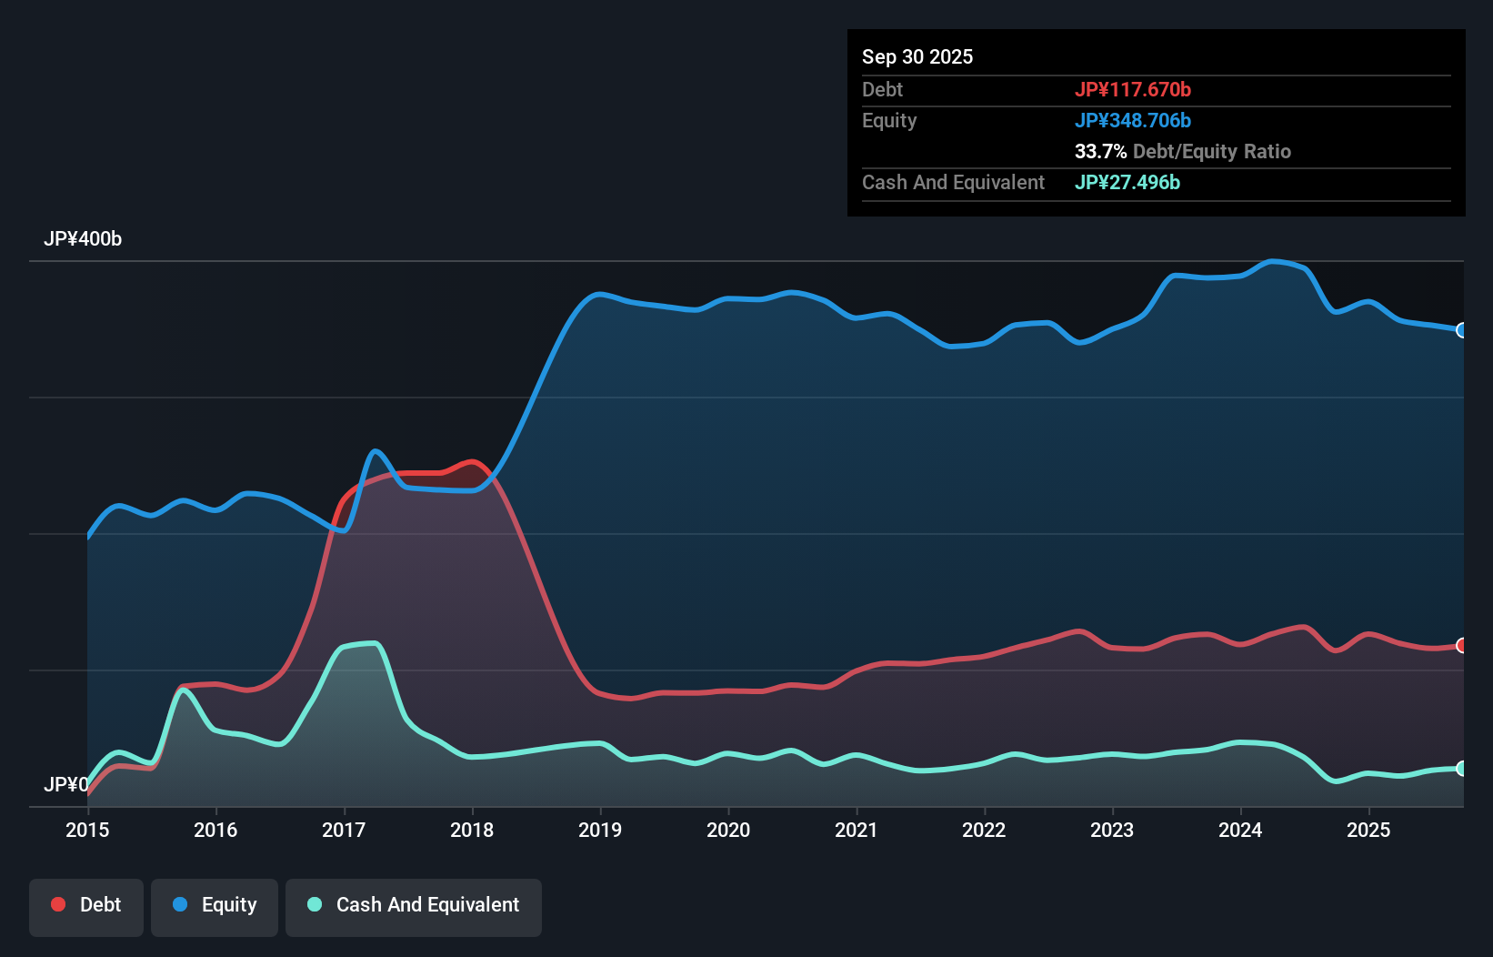Viewport: 1493px width, 957px height.
Task: Click the 2025 x-axis label
Action: (x=1368, y=830)
